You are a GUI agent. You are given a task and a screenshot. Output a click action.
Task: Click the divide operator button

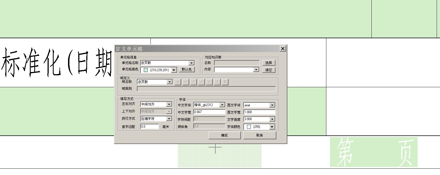[201, 82]
